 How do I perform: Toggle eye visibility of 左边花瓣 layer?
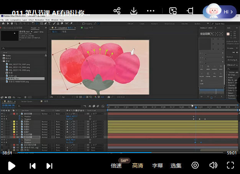pyautogui.click(x=2, y=137)
